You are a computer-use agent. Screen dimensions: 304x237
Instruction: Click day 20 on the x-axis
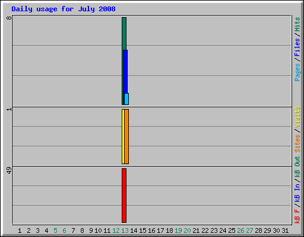click(187, 230)
